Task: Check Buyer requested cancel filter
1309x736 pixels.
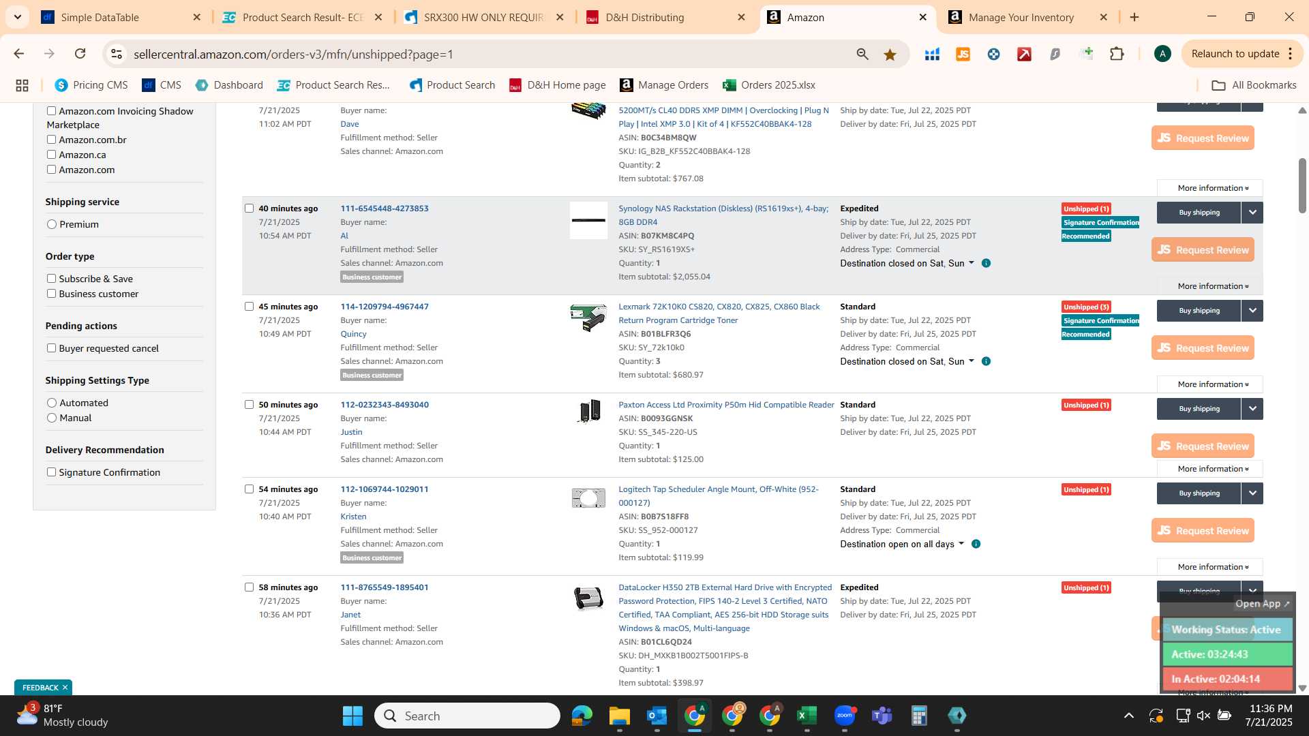Action: coord(51,348)
